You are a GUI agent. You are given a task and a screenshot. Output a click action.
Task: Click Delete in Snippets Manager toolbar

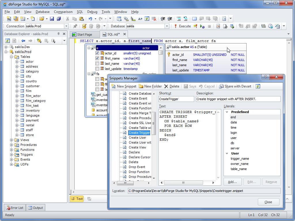click(172, 86)
